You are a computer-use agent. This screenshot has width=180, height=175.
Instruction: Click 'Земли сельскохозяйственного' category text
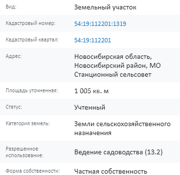122,124
